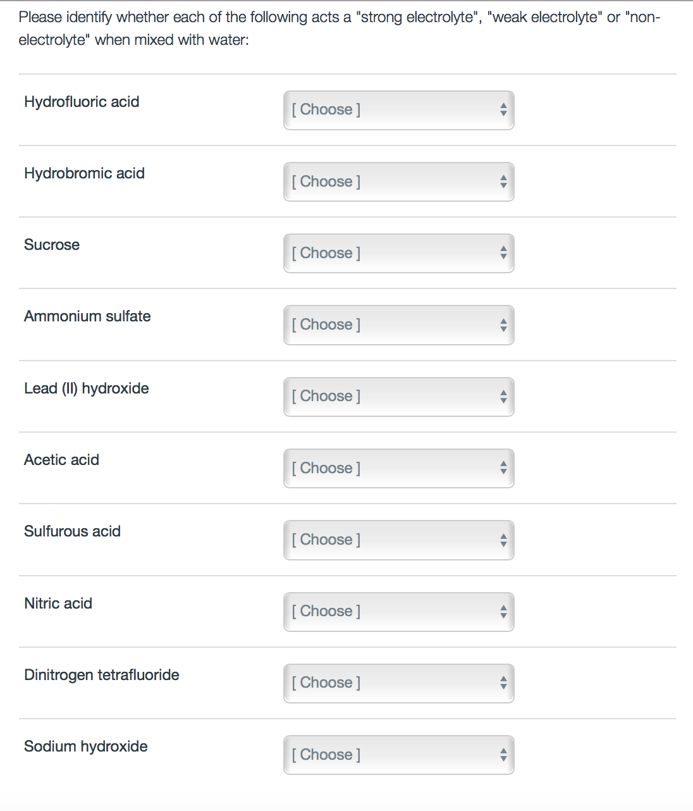Expand the Sucrose answer dropdown
Image resolution: width=693 pixels, height=811 pixels.
pyautogui.click(x=398, y=253)
